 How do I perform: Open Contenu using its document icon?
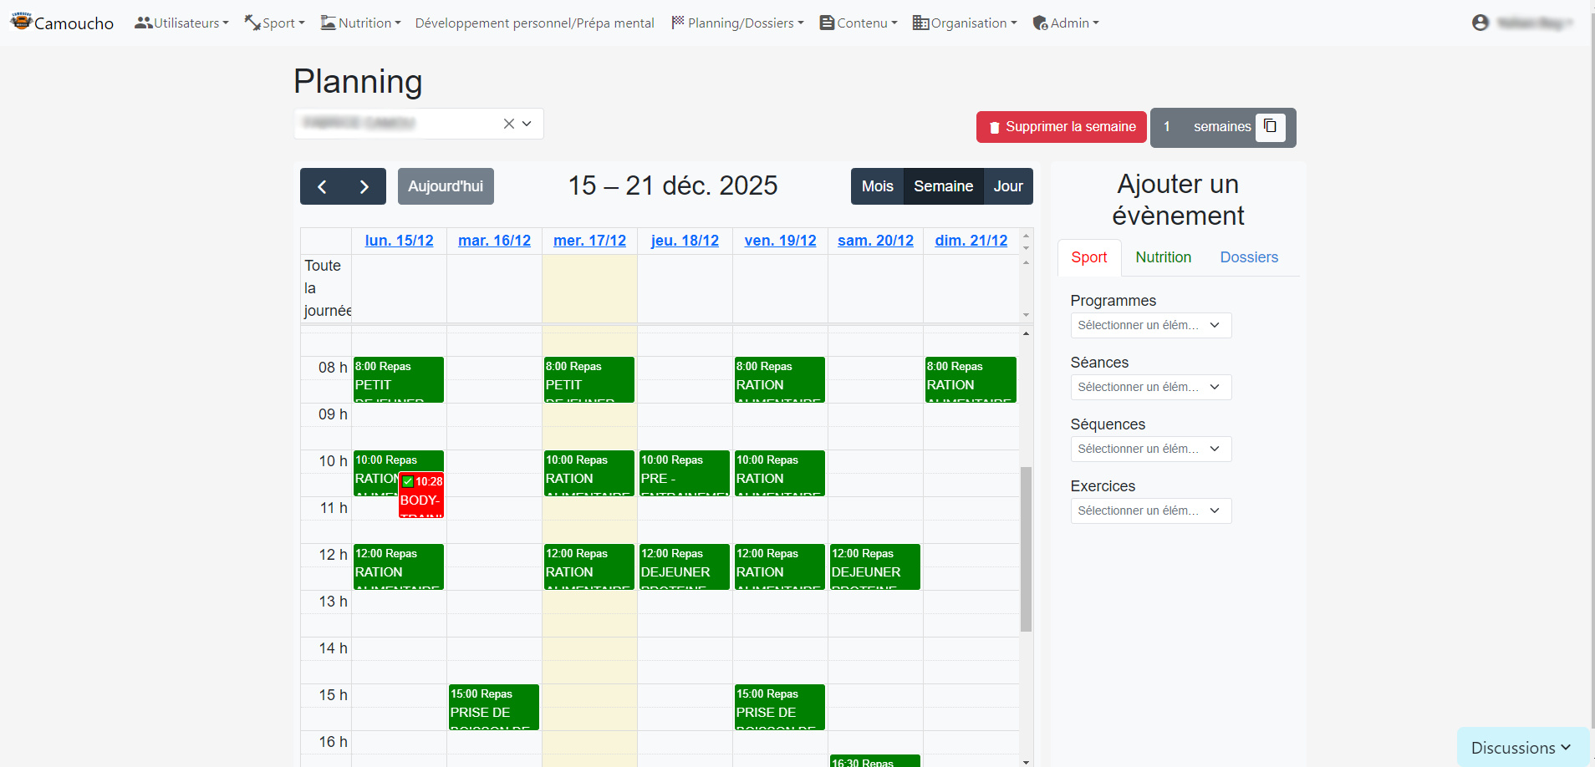(x=827, y=23)
